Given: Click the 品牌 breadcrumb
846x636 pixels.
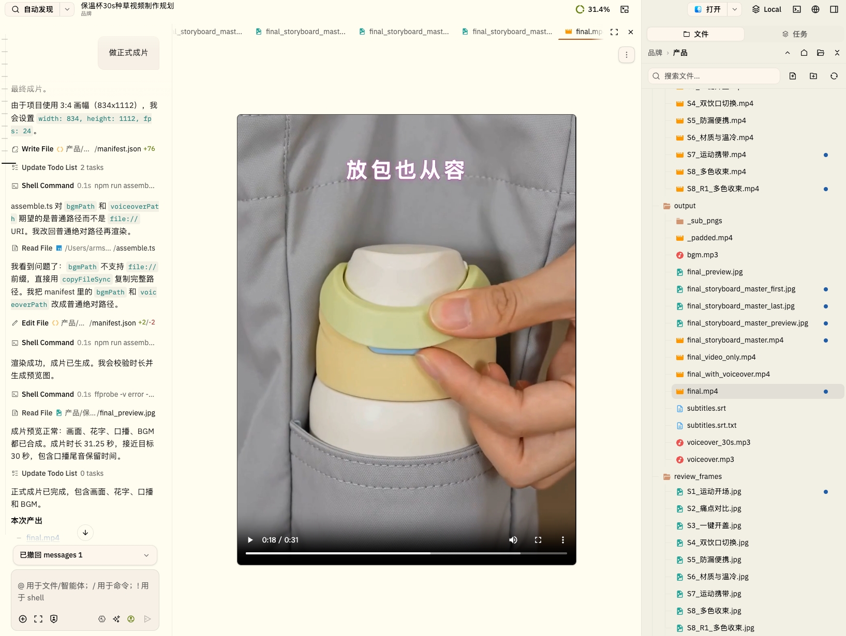Looking at the screenshot, I should pos(655,53).
